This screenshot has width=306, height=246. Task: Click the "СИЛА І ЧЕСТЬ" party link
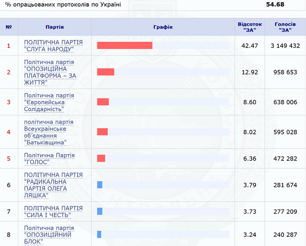[x=53, y=211]
